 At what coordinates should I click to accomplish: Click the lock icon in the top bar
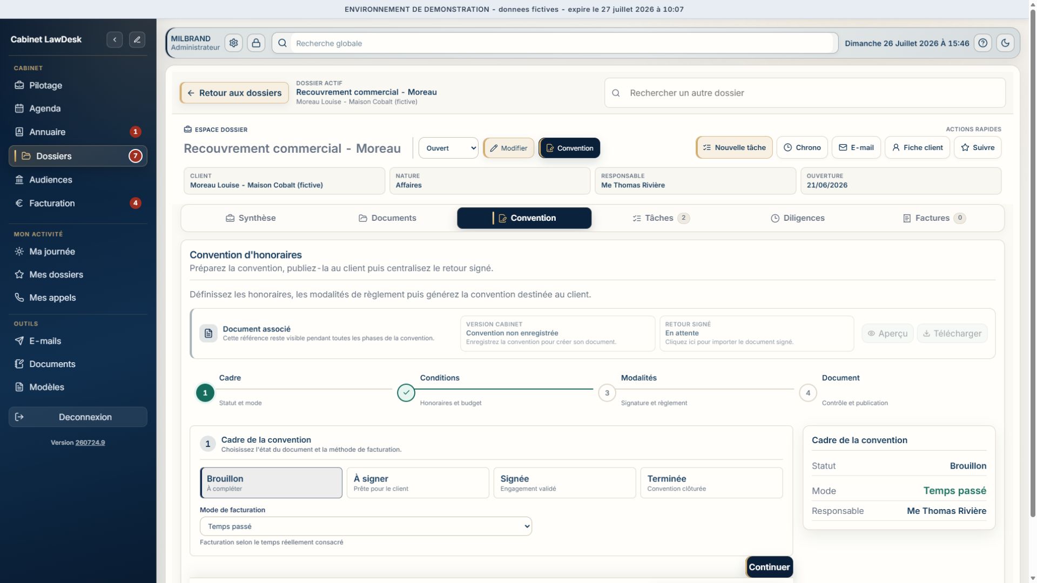[256, 43]
